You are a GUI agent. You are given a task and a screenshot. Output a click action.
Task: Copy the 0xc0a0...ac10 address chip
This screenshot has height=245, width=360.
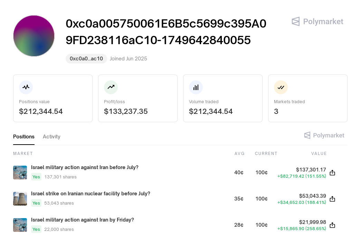tap(86, 59)
